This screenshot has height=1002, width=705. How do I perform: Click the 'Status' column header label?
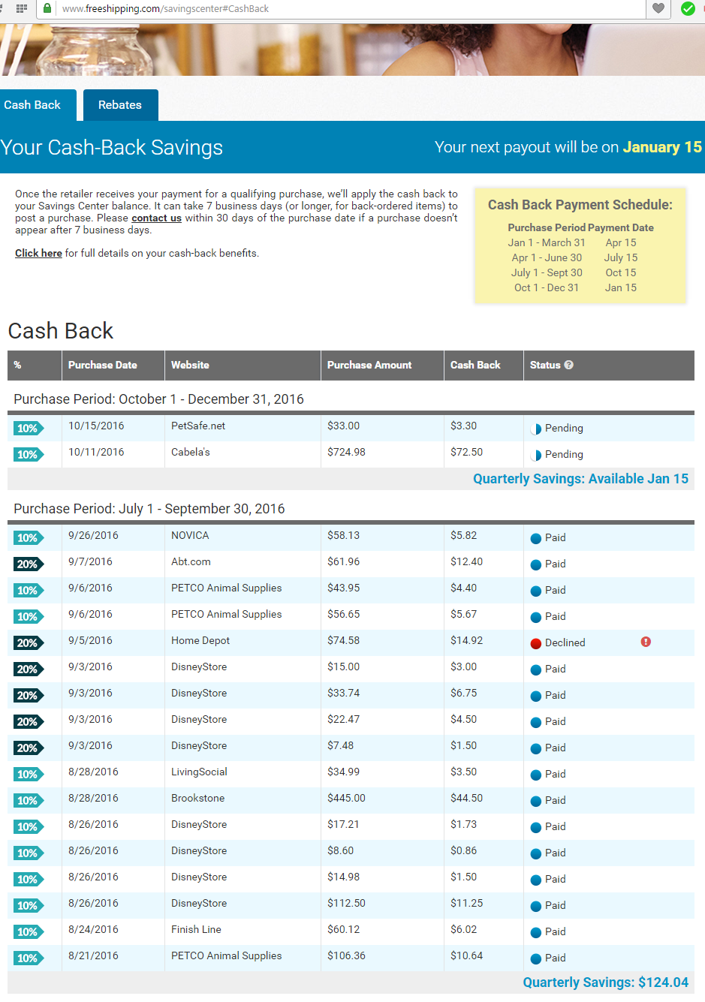click(545, 365)
